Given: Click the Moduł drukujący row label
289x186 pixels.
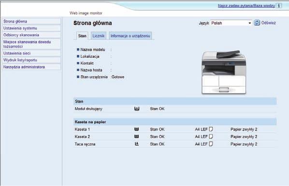Looking at the screenshot, I should click(x=88, y=109).
